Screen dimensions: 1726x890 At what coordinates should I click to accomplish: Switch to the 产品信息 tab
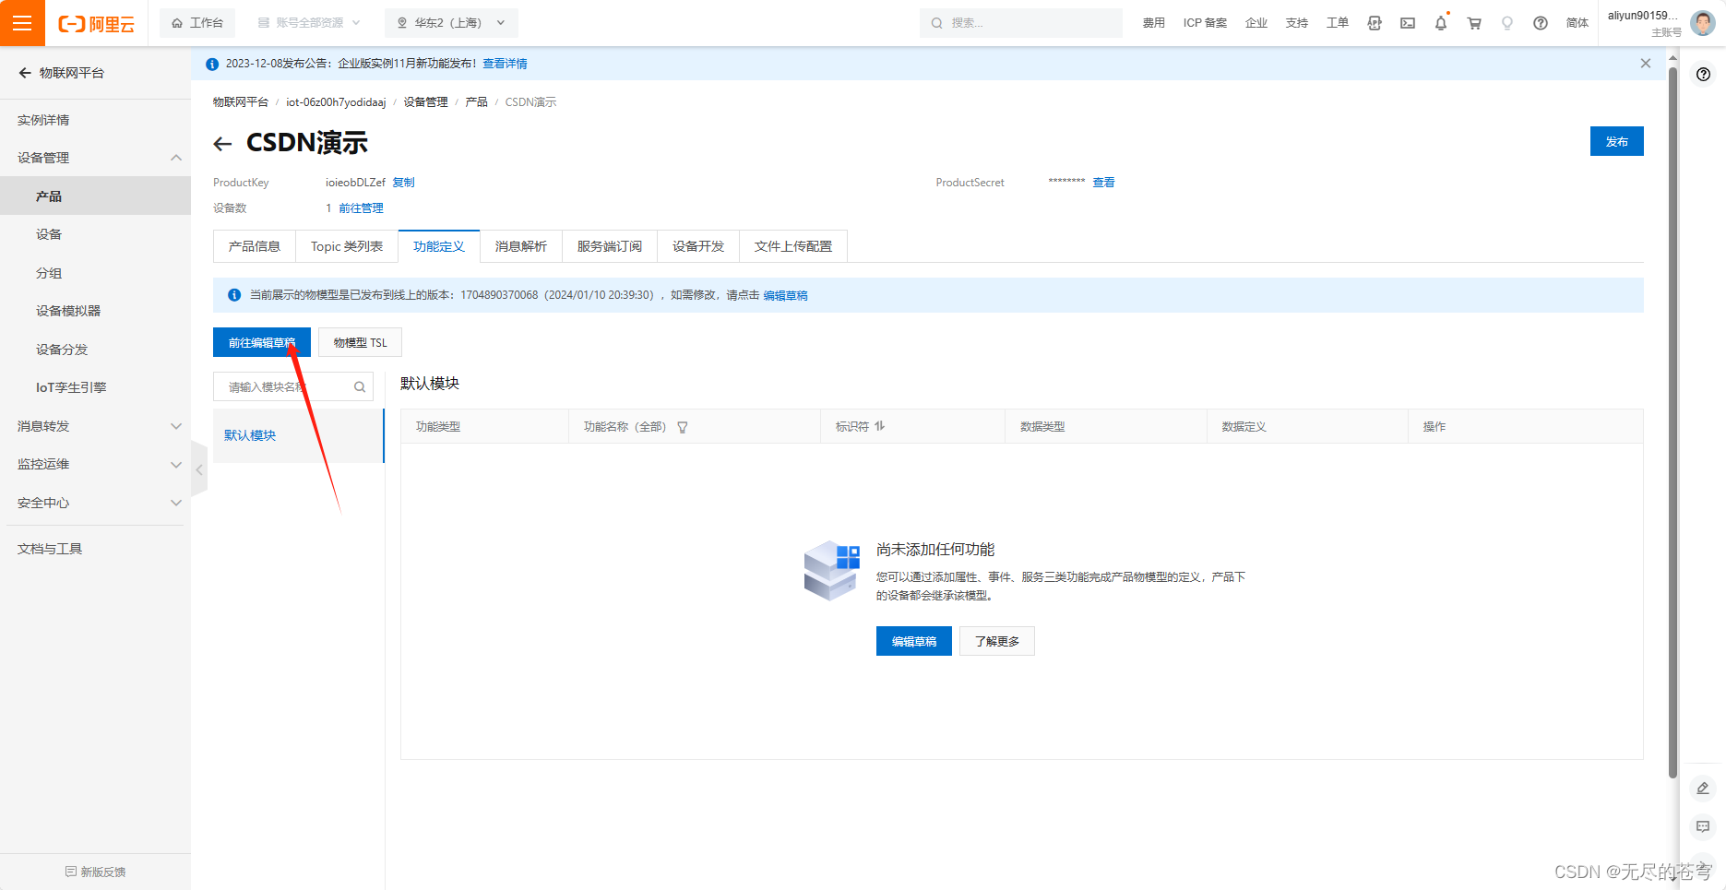point(255,246)
